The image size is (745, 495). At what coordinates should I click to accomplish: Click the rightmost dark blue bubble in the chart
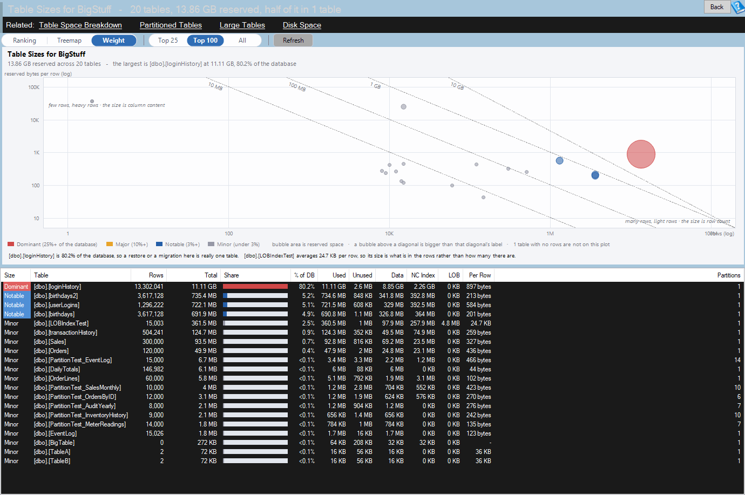point(595,175)
